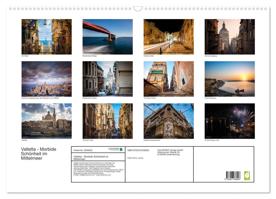Open the 'Breakwater Bridge' photo
The image size is (276, 199).
point(107,36)
